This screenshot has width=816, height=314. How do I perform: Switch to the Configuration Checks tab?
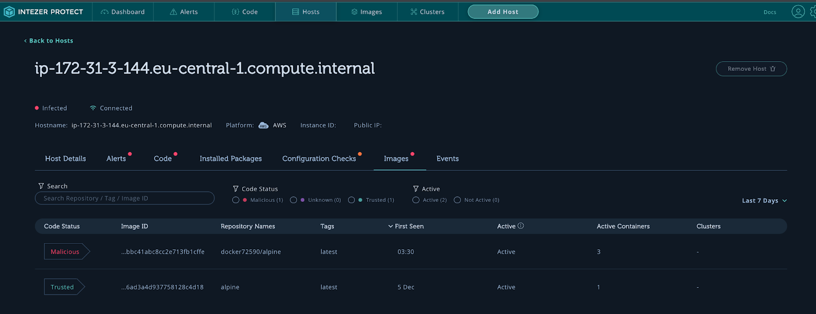319,159
